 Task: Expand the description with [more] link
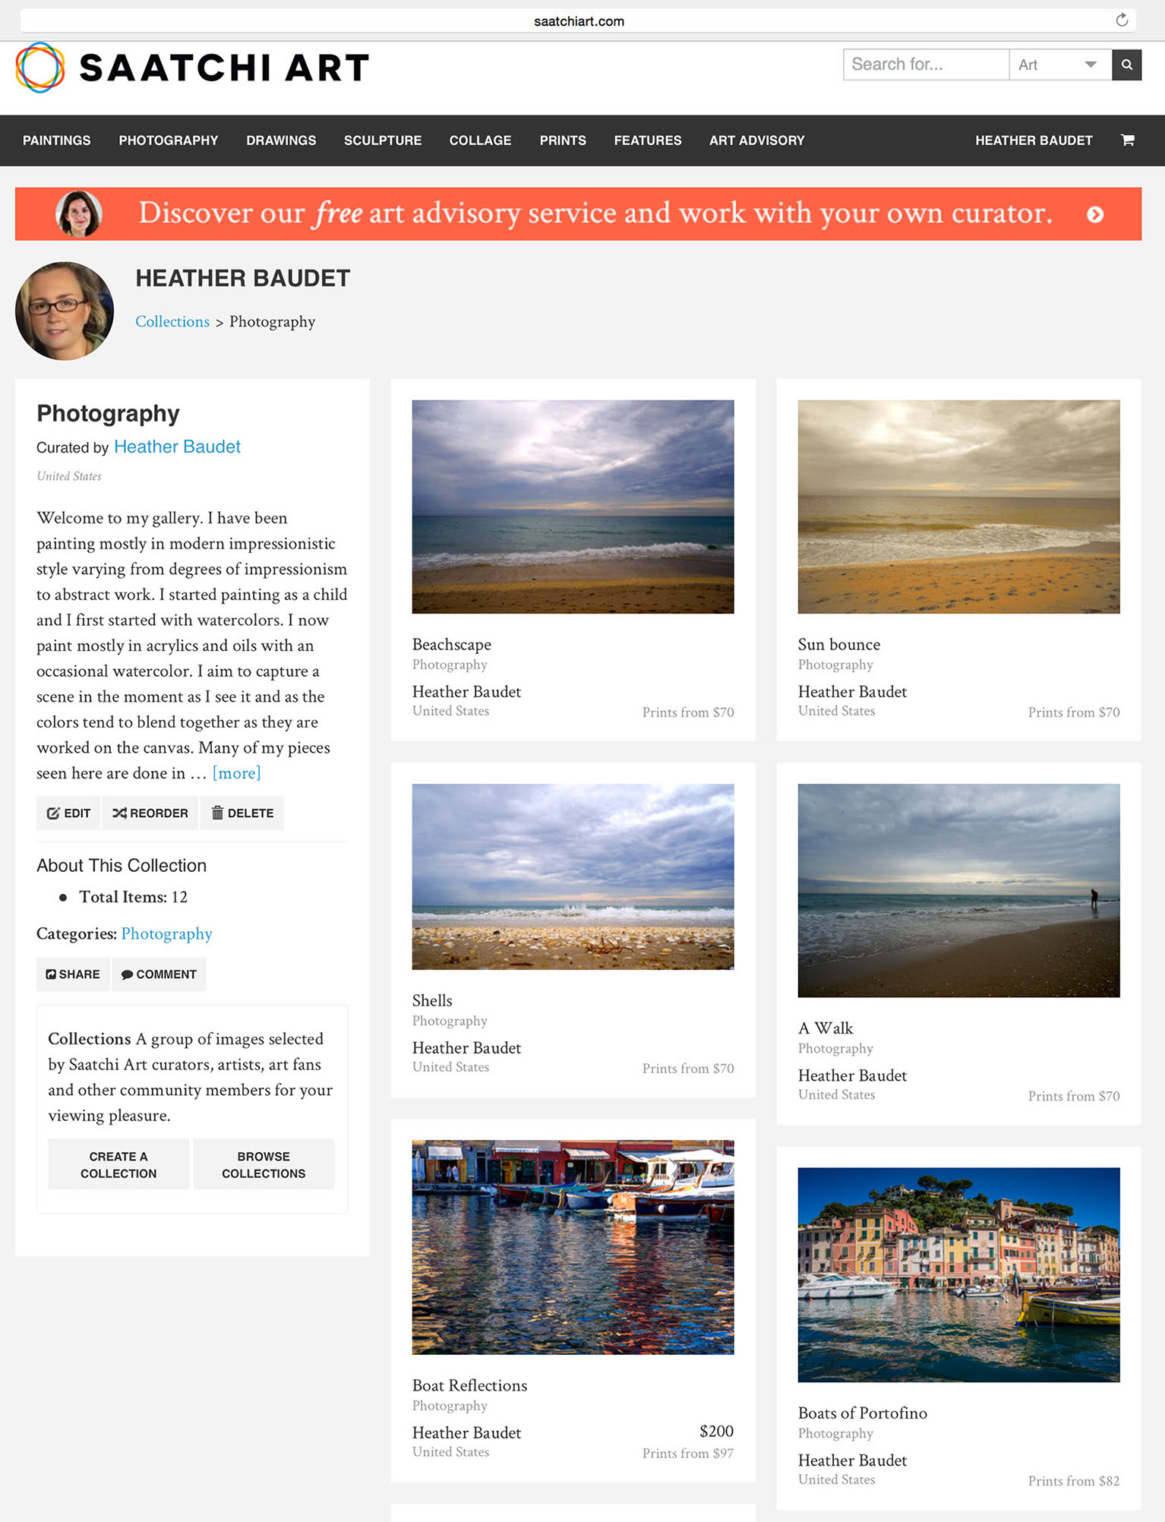tap(237, 773)
